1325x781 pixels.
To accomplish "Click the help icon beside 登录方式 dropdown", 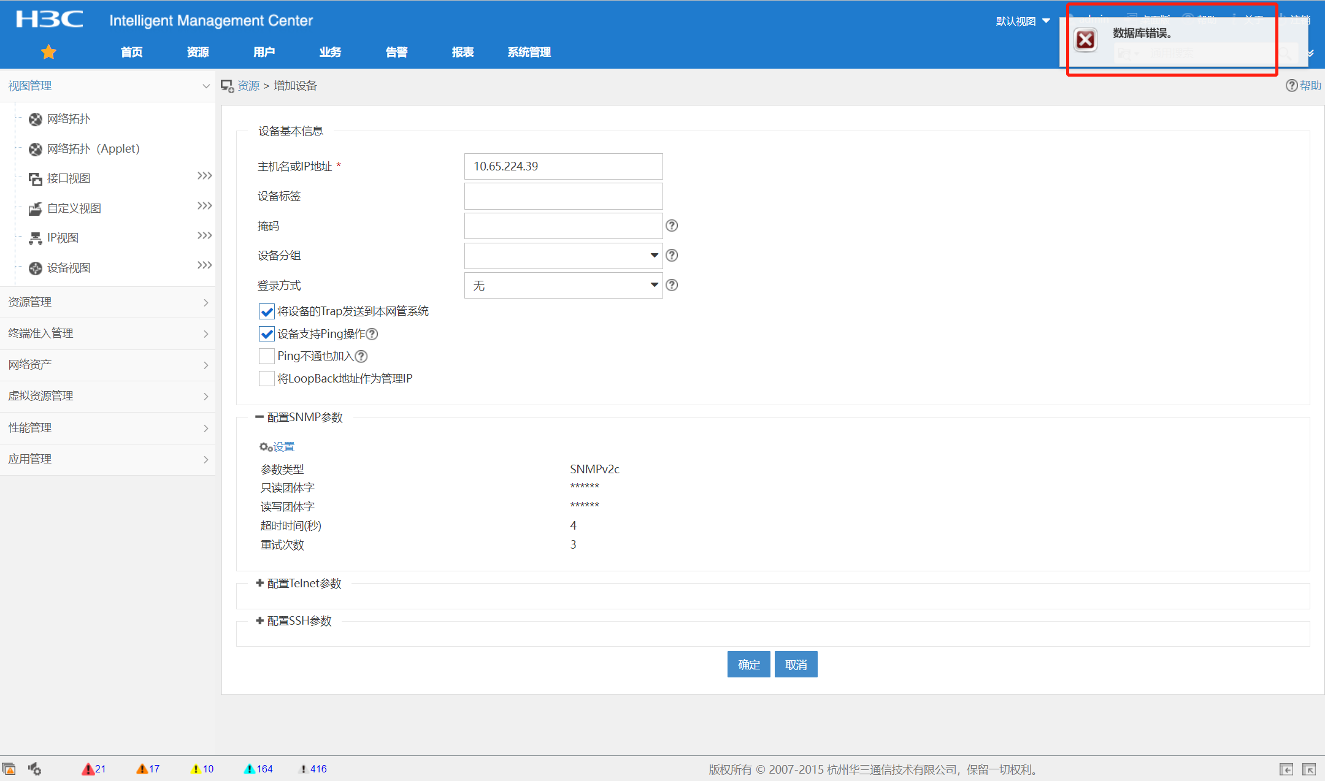I will pos(672,285).
